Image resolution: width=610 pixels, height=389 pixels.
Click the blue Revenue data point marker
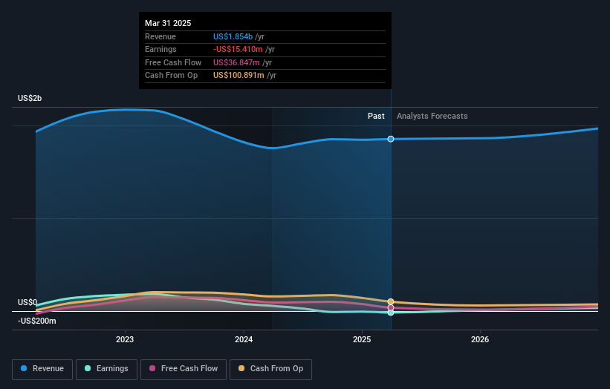391,139
